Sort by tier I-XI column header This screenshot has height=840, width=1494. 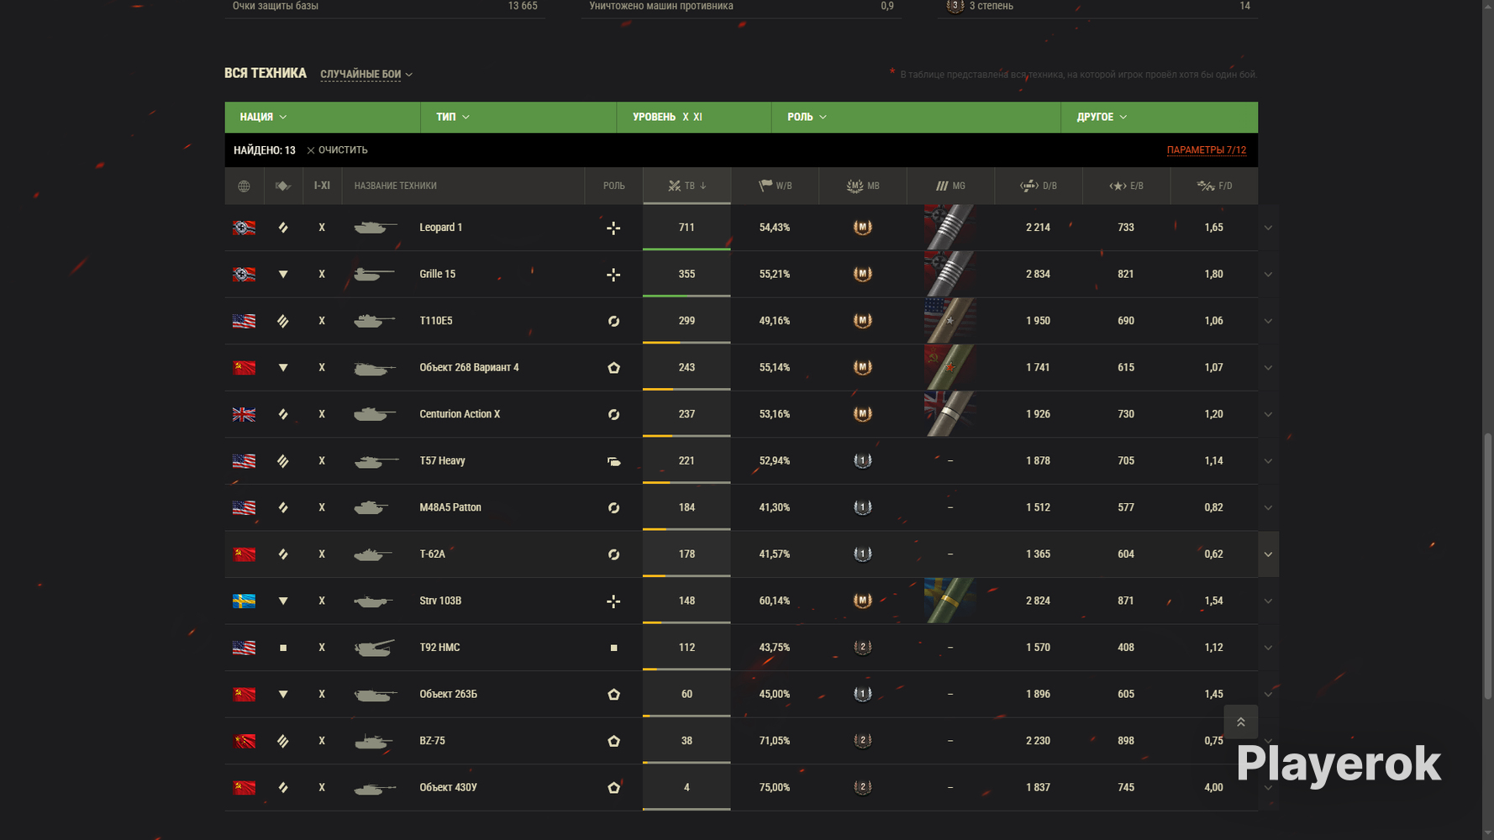(322, 186)
